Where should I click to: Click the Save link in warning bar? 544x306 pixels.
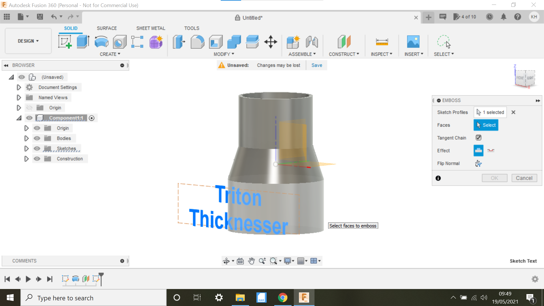click(x=317, y=65)
